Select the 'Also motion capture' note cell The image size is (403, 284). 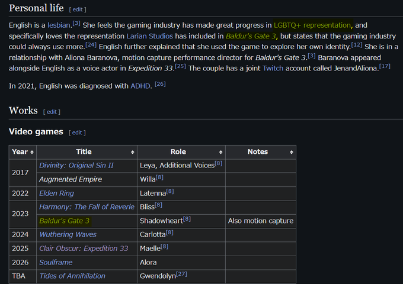(x=261, y=221)
